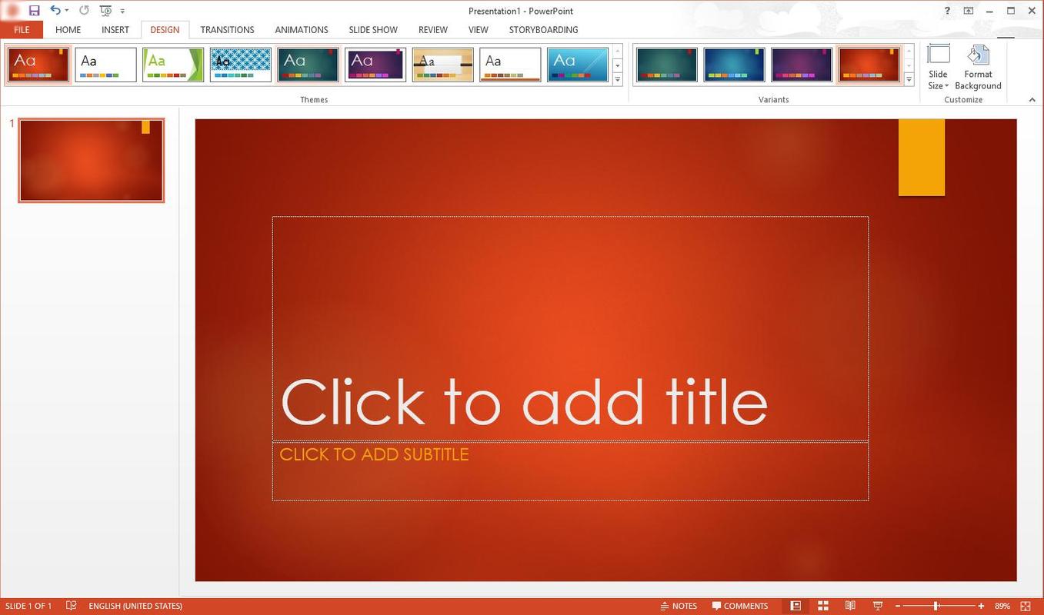The image size is (1044, 615).
Task: Apply the green arrow Facet theme
Action: point(173,65)
